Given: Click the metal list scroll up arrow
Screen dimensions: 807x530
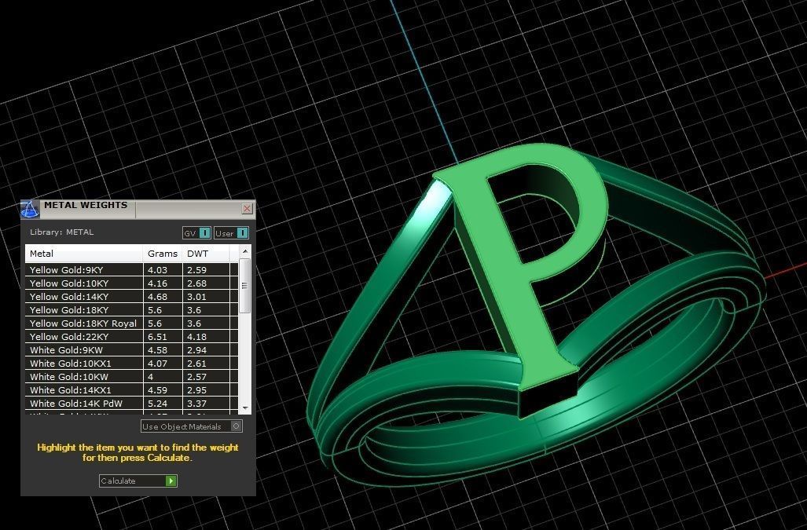Looking at the screenshot, I should (x=245, y=251).
